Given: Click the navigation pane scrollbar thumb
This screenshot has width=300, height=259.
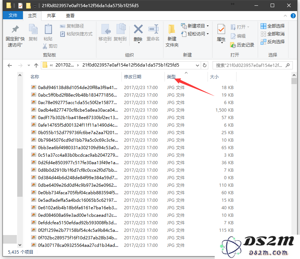Looking at the screenshot, I should pyautogui.click(x=20, y=172).
